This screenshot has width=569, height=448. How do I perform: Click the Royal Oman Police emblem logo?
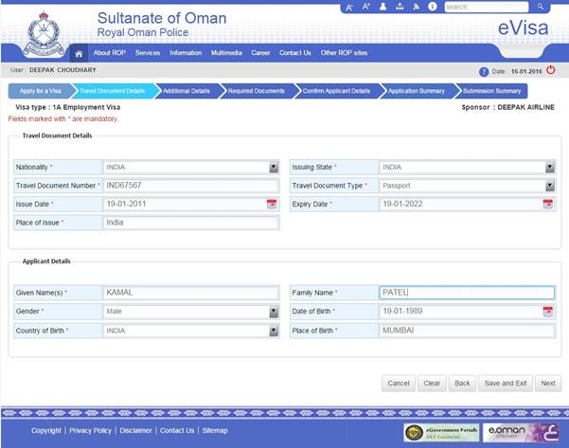(44, 34)
